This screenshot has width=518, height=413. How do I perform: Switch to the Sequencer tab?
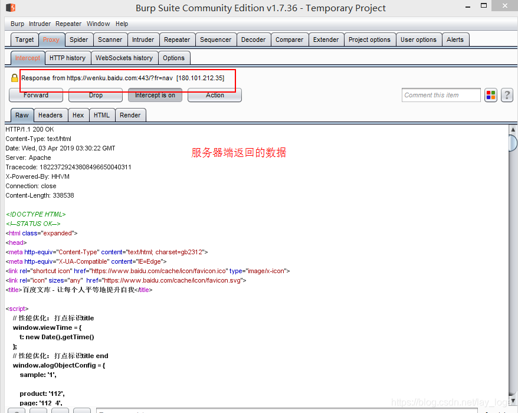(x=216, y=40)
